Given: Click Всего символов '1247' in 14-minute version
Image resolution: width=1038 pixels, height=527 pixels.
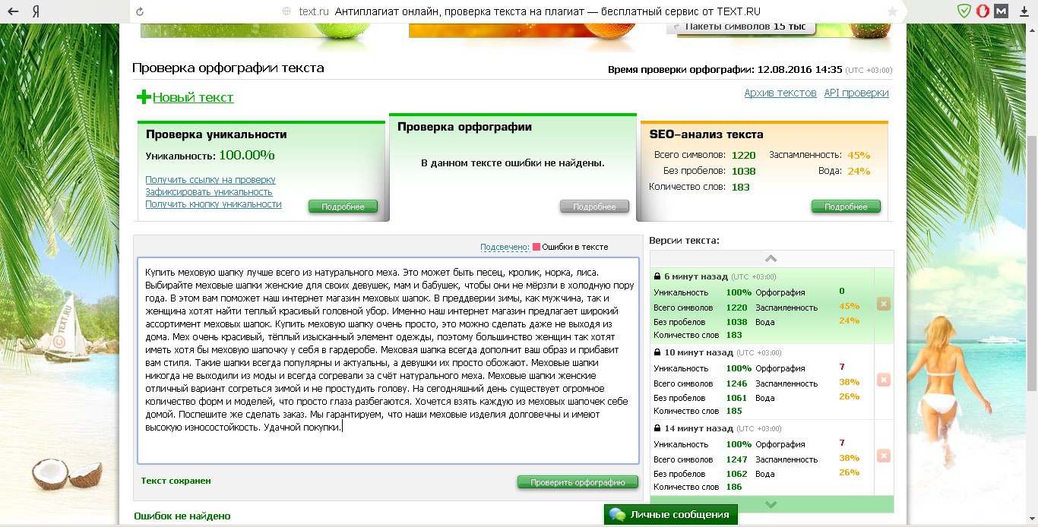Looking at the screenshot, I should pos(736,459).
